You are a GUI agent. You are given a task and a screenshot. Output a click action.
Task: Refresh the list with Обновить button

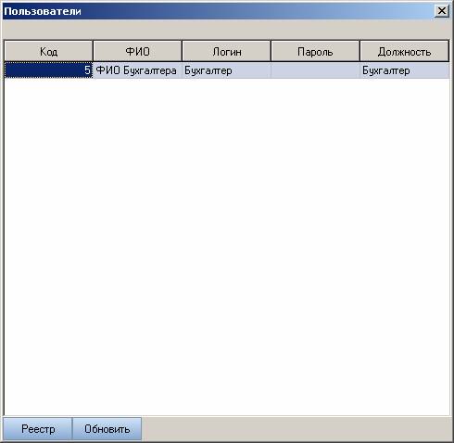click(107, 429)
